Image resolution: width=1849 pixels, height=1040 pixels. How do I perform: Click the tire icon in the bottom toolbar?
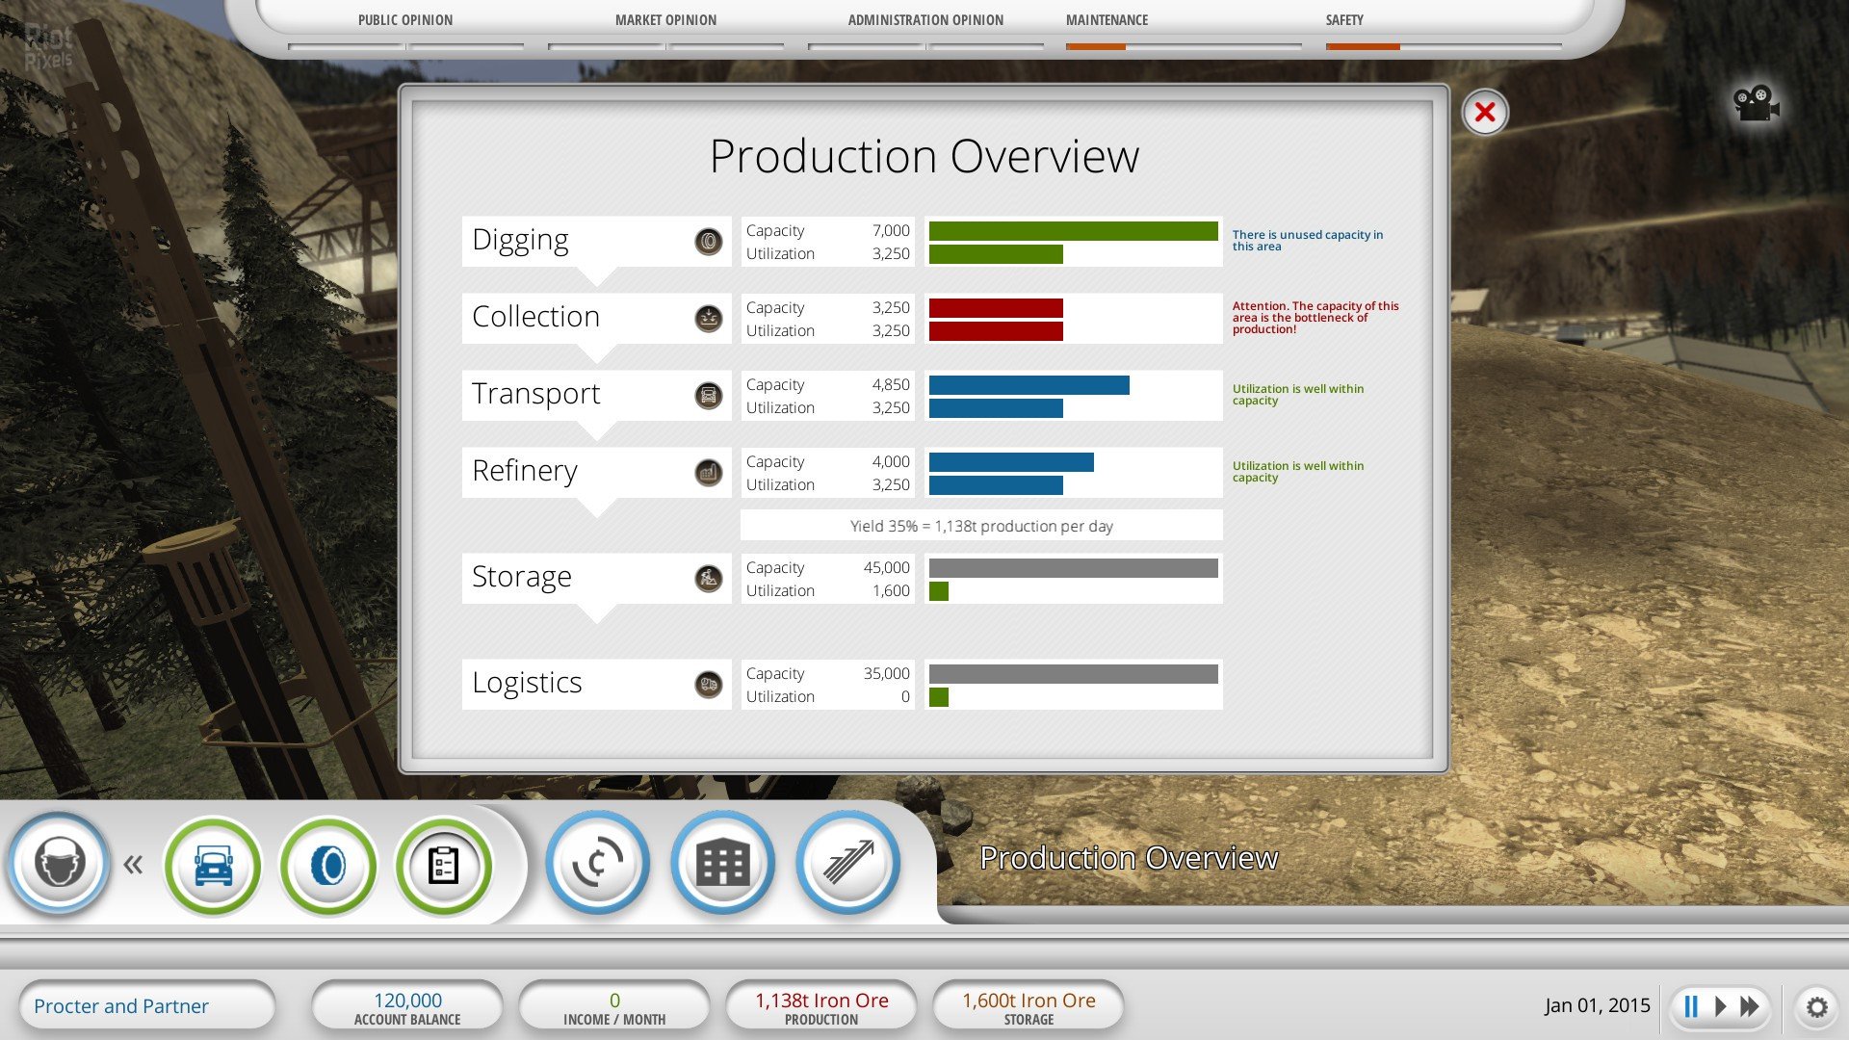click(x=328, y=864)
